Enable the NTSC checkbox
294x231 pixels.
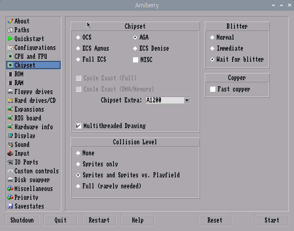tap(135, 59)
